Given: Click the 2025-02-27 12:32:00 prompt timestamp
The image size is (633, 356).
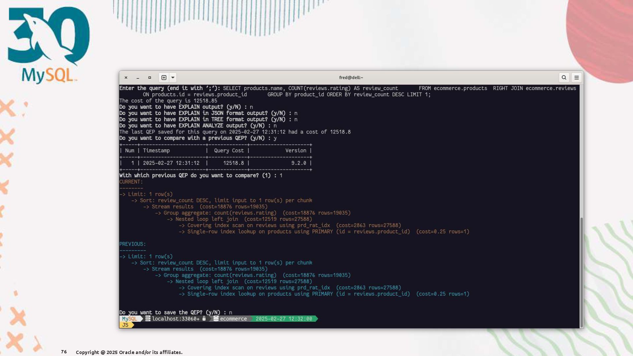Looking at the screenshot, I should 284,319.
